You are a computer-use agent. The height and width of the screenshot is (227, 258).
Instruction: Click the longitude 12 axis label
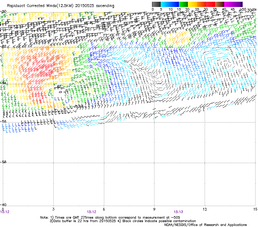[x=205, y=209]
